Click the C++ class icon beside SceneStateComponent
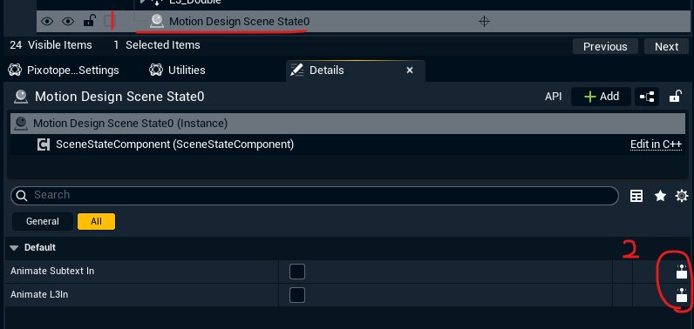Viewport: 694px width, 329px height. [x=44, y=144]
